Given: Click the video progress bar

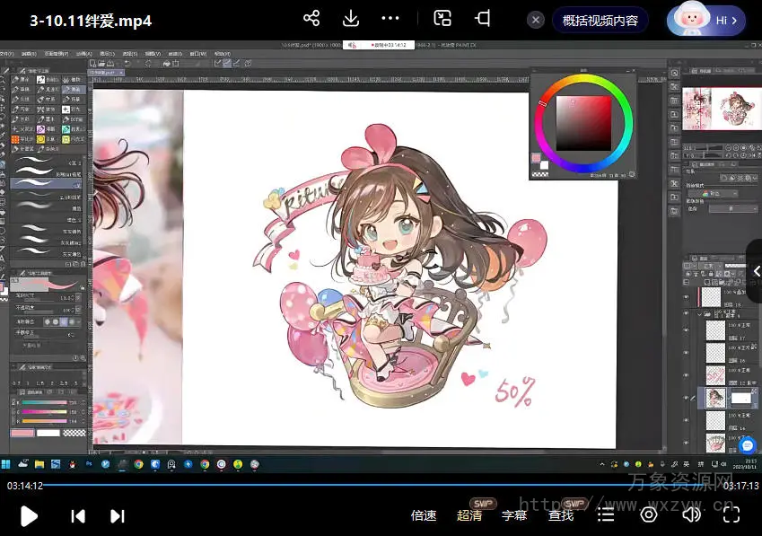Looking at the screenshot, I should pyautogui.click(x=359, y=485).
